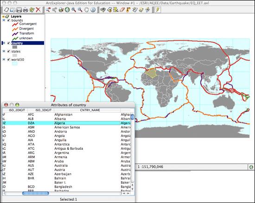Viewport: 255px width, 203px height.
Task: Collapse the Layers tree root
Action: tap(3, 16)
